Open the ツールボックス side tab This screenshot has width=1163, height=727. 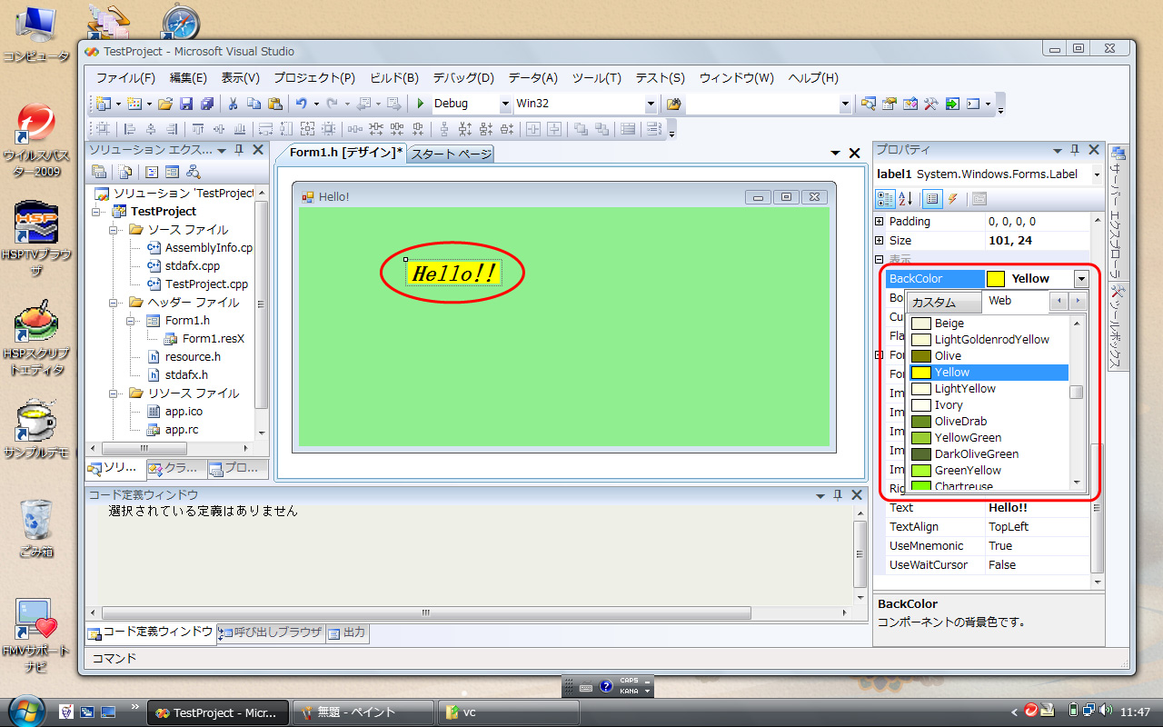click(1118, 327)
